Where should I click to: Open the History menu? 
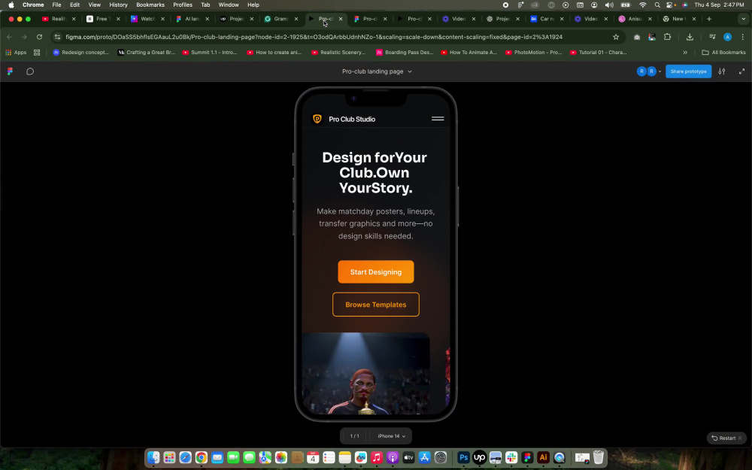[118, 5]
